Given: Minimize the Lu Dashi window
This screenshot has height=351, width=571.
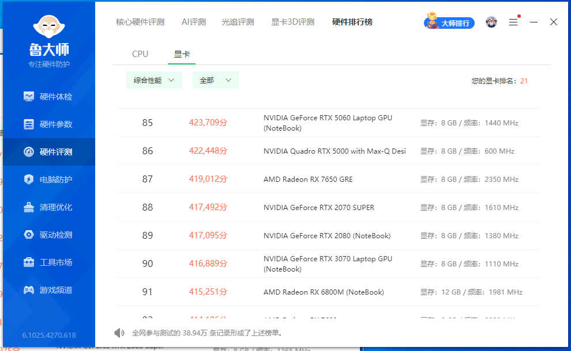Looking at the screenshot, I should point(534,22).
